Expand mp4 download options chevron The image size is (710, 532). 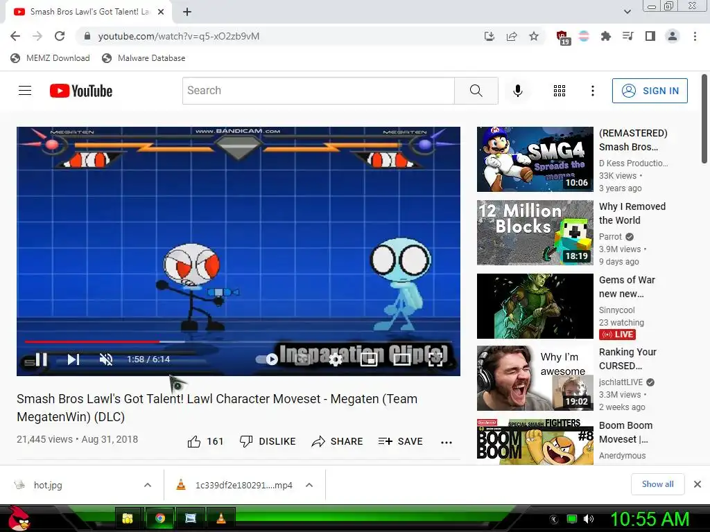click(x=309, y=485)
